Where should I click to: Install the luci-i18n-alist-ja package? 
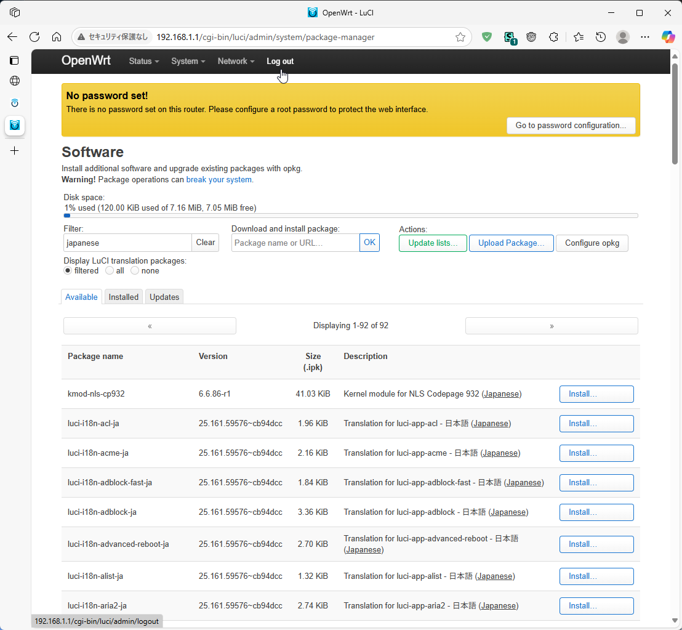[596, 576]
